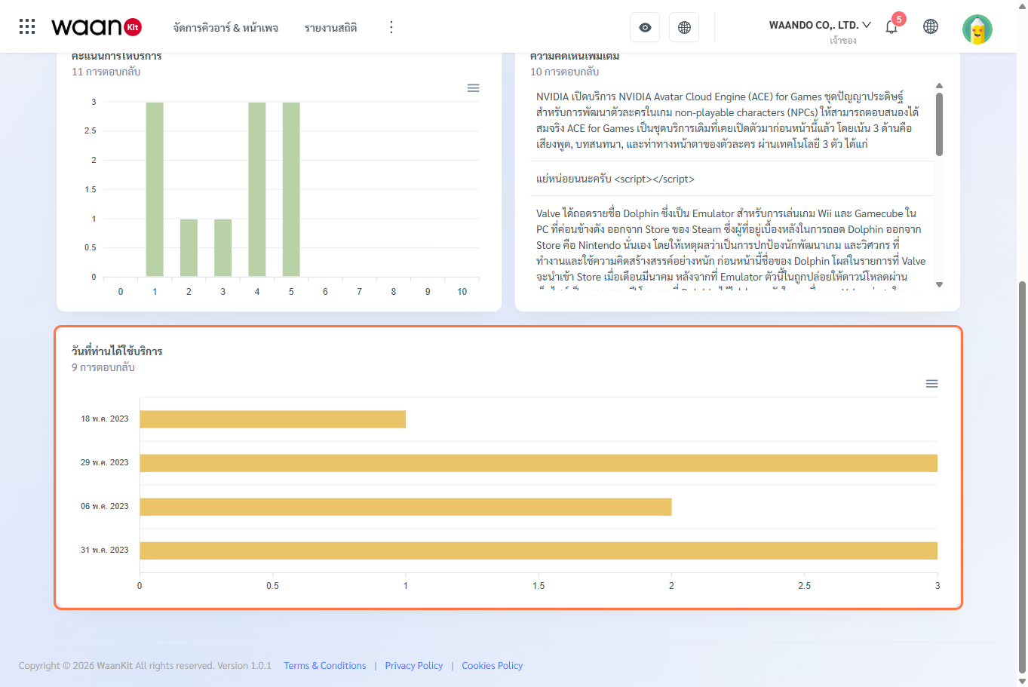This screenshot has height=687, width=1028.
Task: Click the 29 พ.ค. 2023 bar
Action: pyautogui.click(x=539, y=463)
